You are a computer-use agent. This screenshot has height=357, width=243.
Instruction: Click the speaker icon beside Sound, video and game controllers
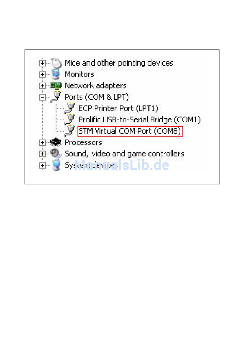56,154
